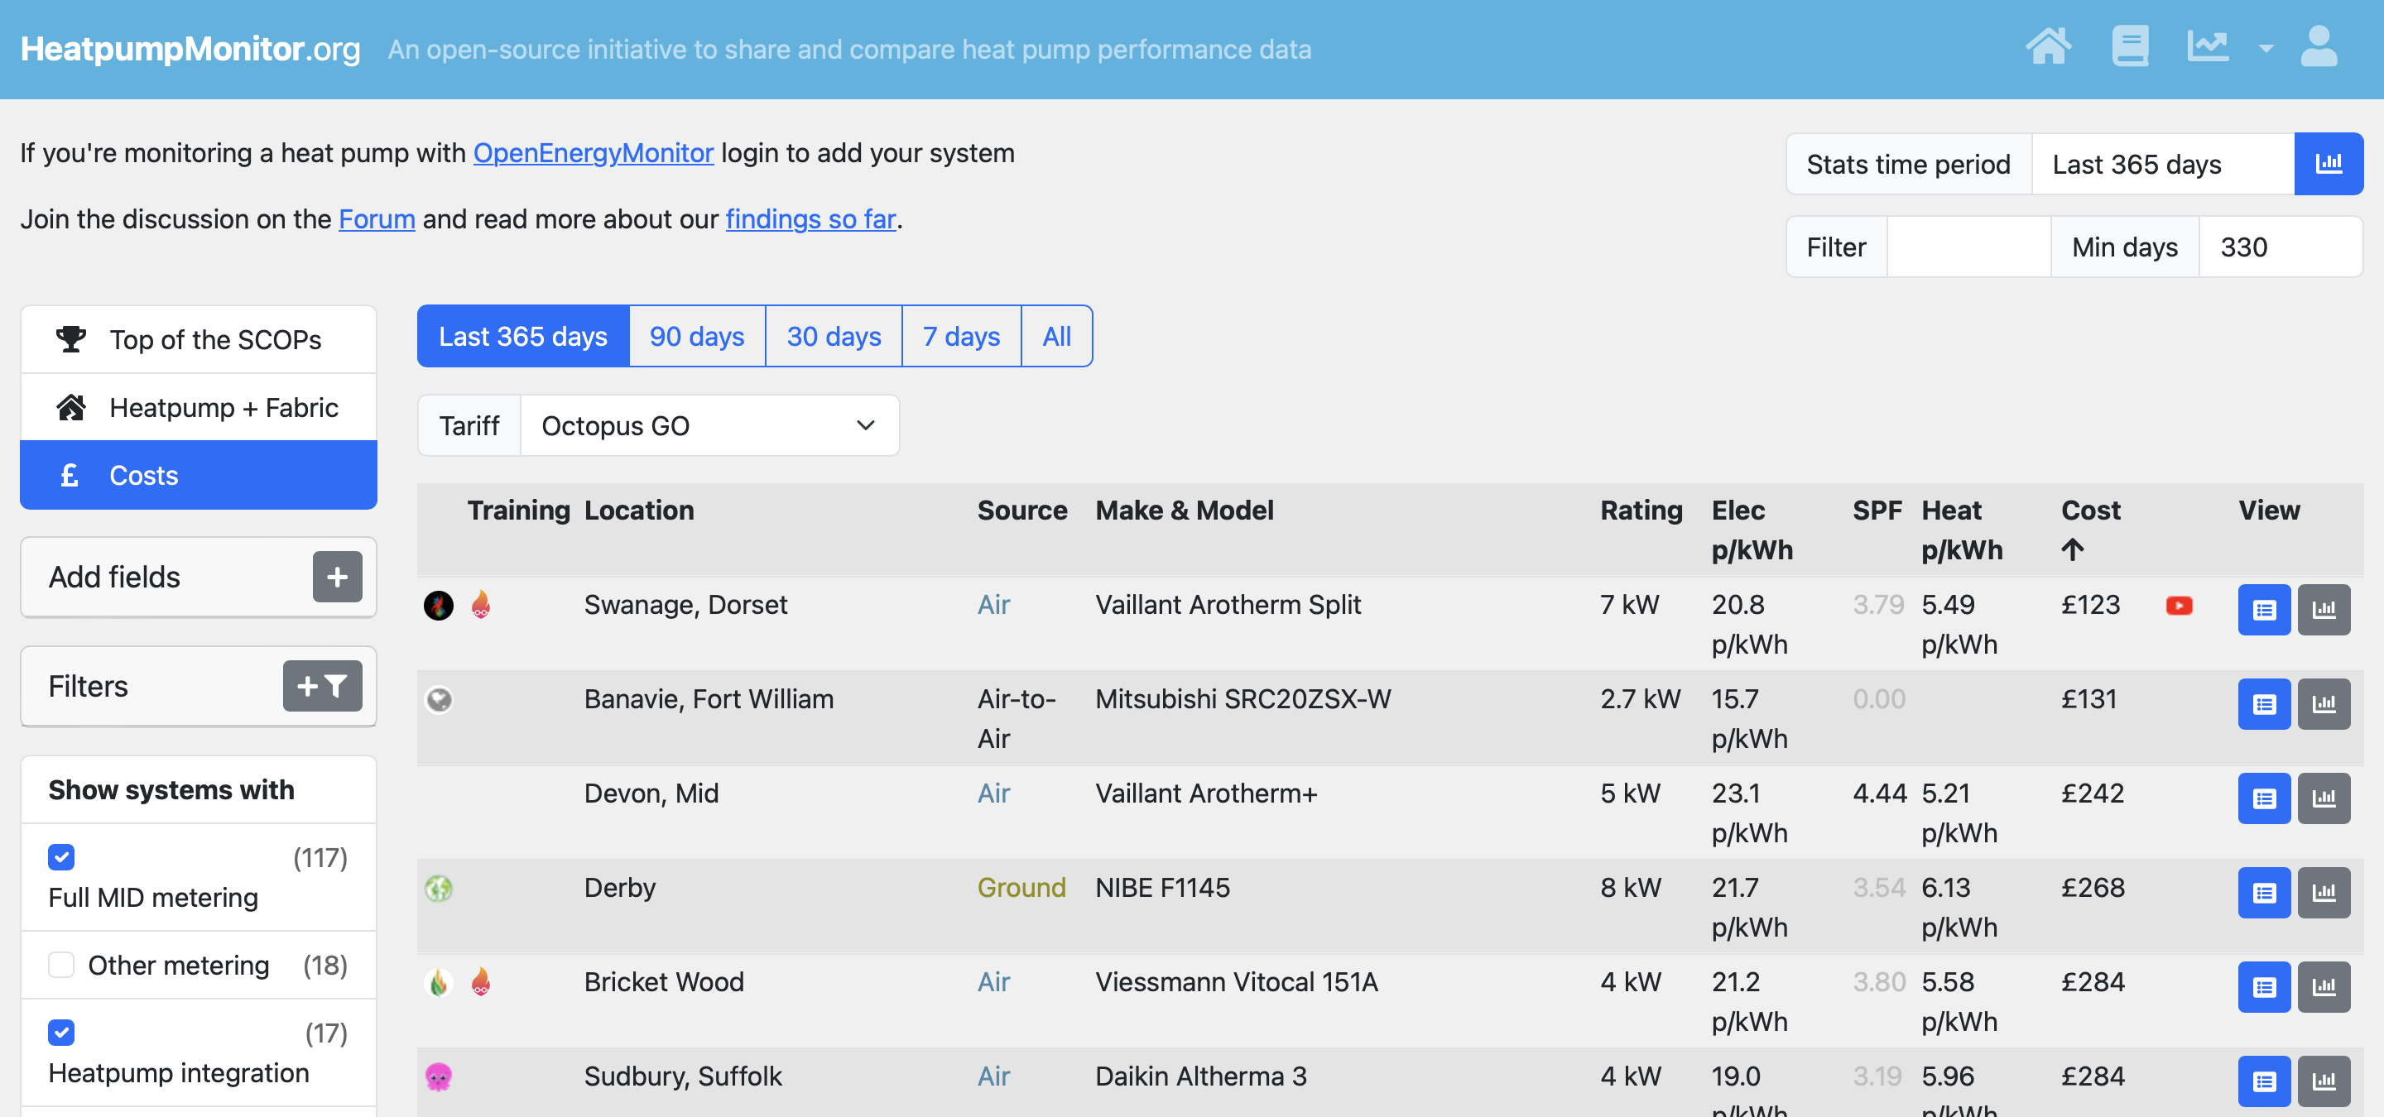Click the red flame icon for Bricket Wood

pos(480,983)
